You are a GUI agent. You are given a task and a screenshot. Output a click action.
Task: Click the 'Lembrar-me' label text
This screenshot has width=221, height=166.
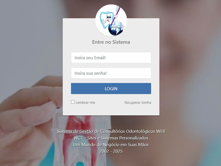click(x=85, y=102)
